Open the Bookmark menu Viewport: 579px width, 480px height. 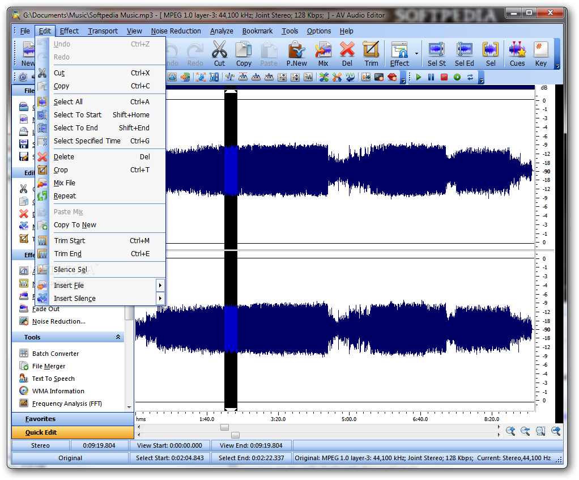257,31
